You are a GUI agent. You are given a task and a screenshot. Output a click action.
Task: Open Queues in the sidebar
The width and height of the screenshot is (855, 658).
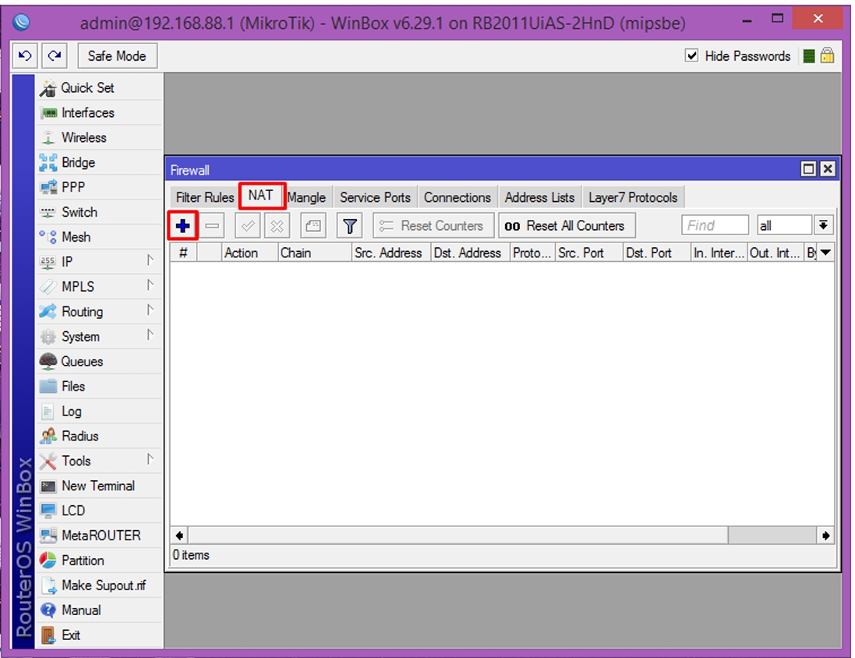click(x=99, y=361)
